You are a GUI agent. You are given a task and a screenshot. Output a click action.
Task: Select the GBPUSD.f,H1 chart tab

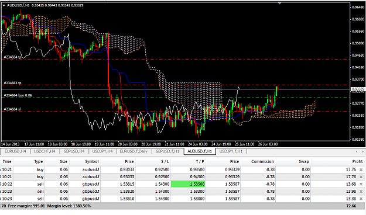(x=167, y=151)
